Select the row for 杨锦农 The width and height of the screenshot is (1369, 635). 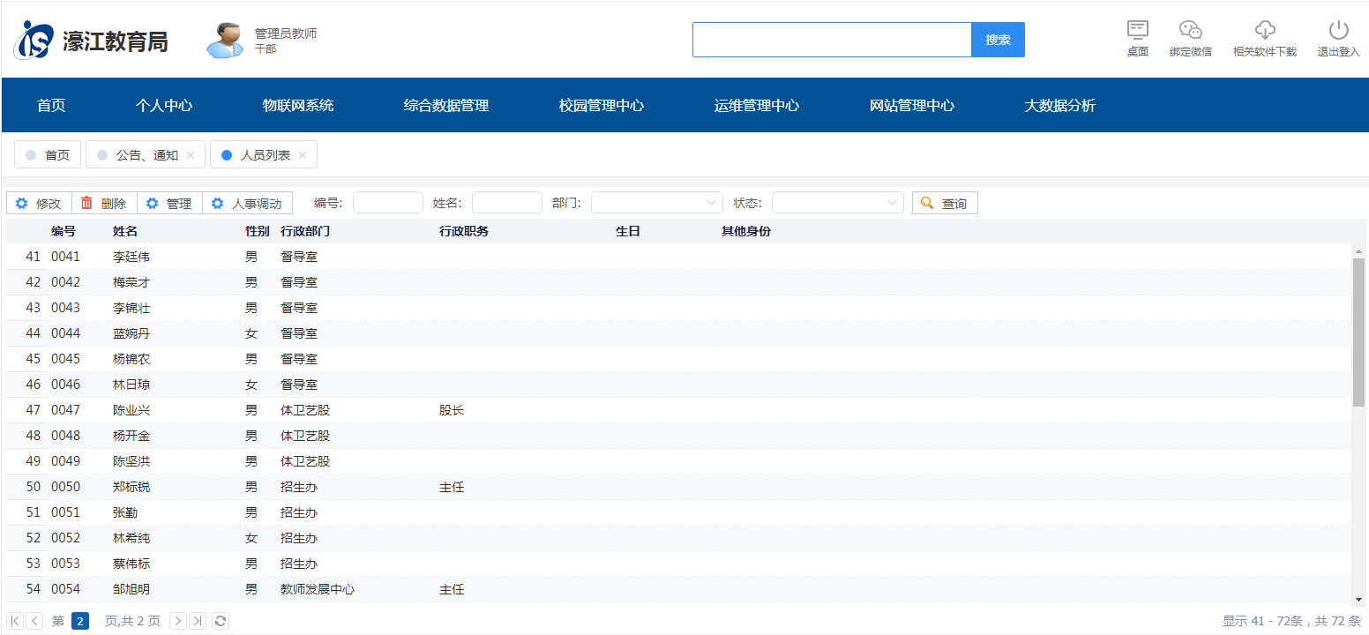(679, 359)
